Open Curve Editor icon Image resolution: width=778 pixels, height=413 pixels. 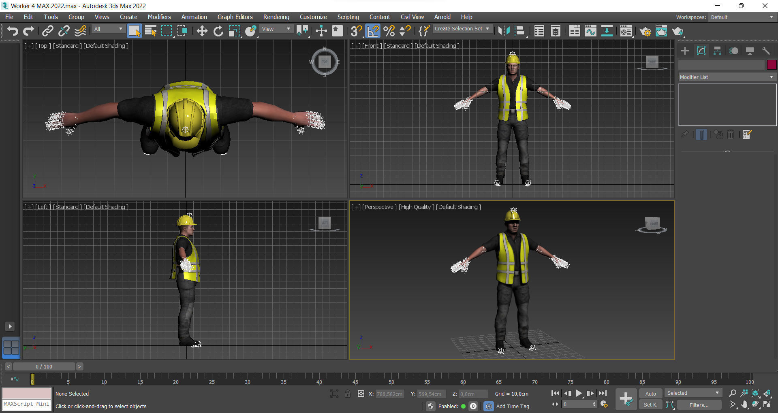(x=590, y=31)
